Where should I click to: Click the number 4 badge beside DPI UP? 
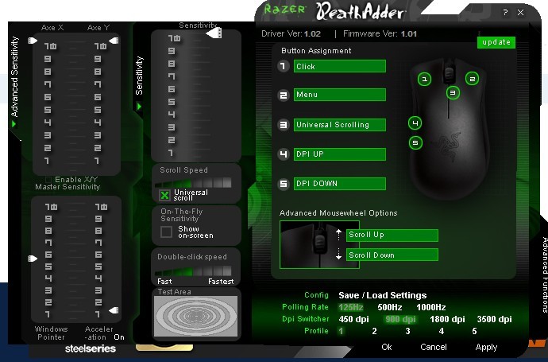point(284,154)
